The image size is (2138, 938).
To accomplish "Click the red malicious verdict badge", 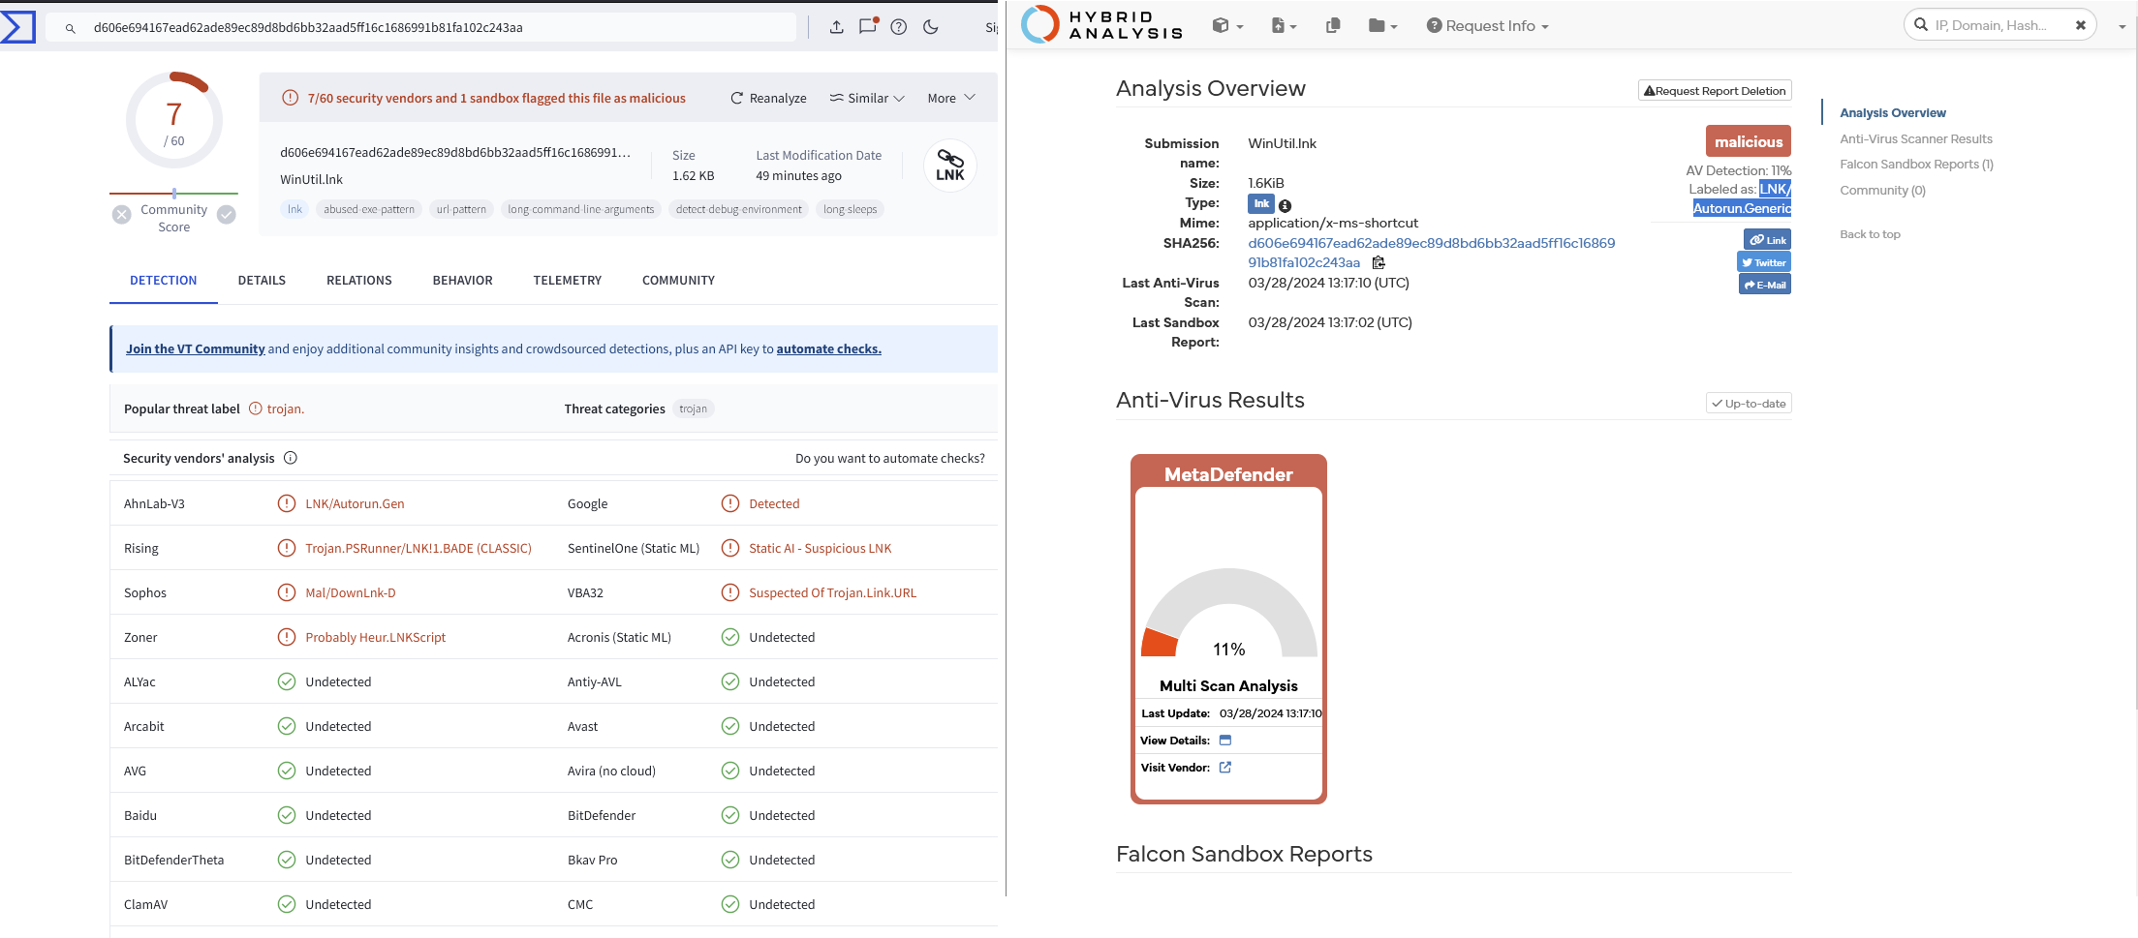I will coord(1748,141).
